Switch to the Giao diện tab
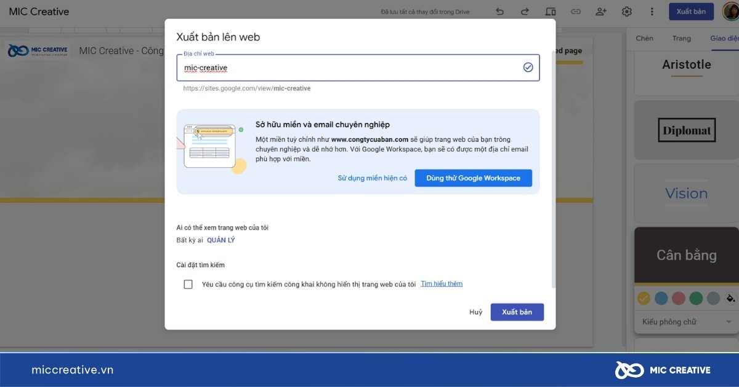Image resolution: width=739 pixels, height=387 pixels. pos(724,38)
